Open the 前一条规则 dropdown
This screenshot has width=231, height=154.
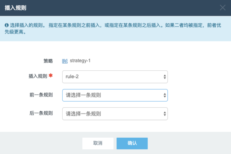115,95
